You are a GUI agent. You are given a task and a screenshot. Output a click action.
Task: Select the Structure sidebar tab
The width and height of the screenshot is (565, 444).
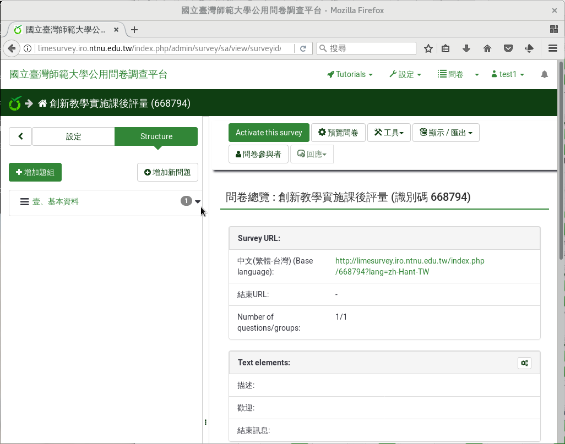pyautogui.click(x=156, y=136)
